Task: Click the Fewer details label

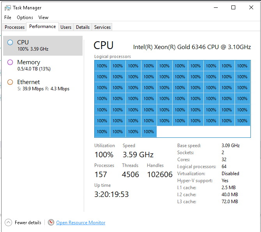Action: click(28, 223)
